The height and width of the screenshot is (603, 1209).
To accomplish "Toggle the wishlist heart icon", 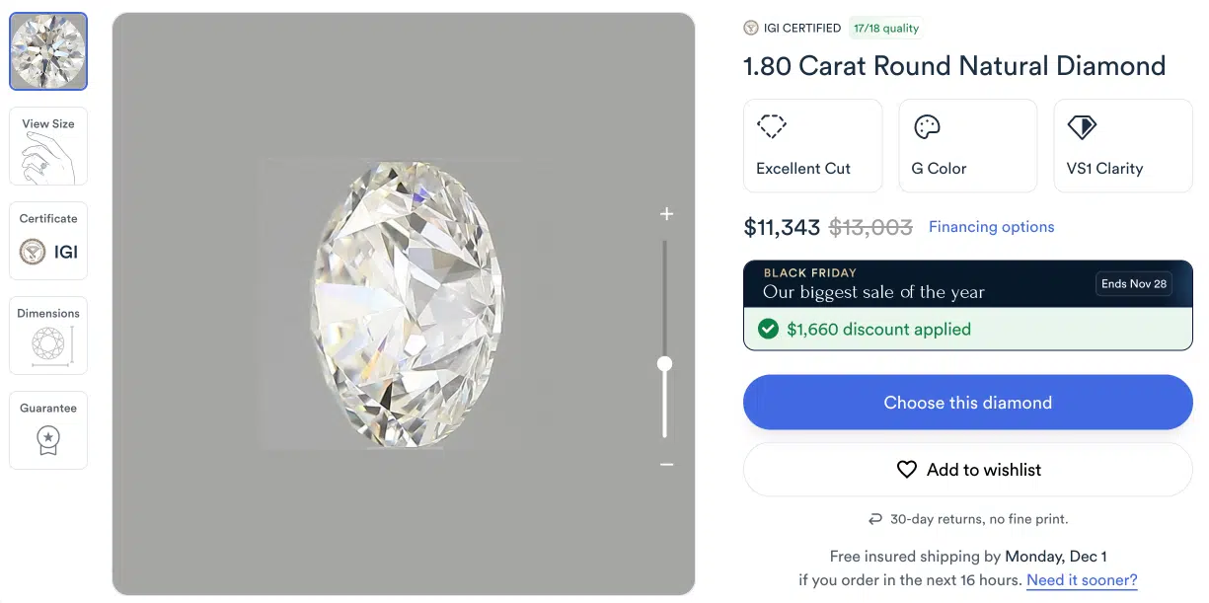I will [907, 469].
